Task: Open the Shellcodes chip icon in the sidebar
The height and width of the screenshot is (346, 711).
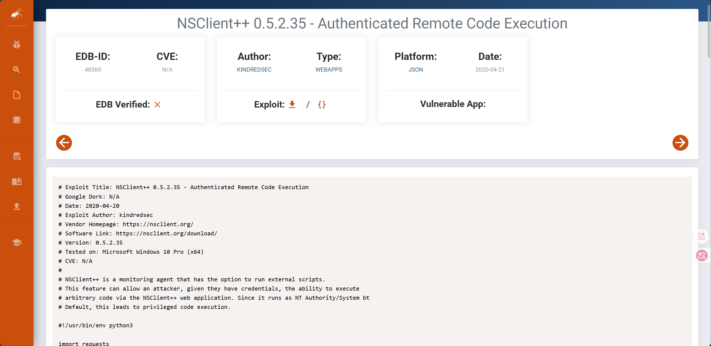Action: tap(17, 120)
